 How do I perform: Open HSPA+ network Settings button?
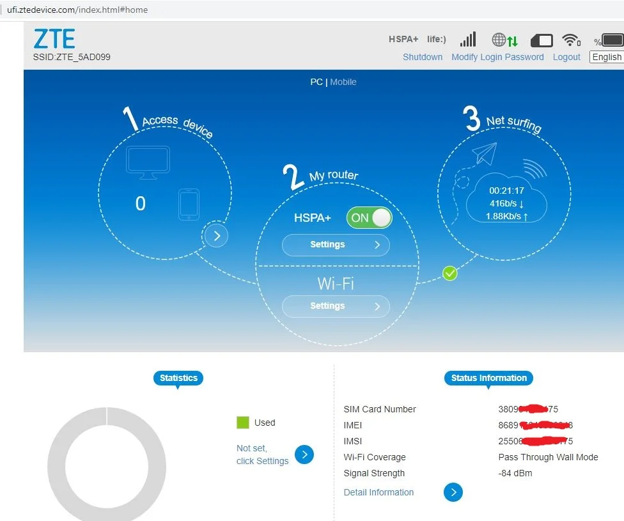click(336, 245)
